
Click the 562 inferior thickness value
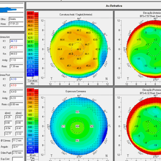tap(77, 141)
